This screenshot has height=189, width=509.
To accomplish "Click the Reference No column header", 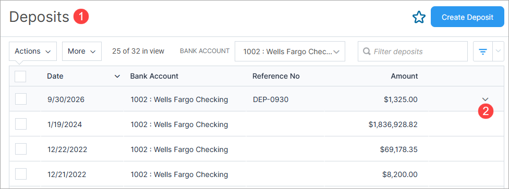I will click(276, 76).
